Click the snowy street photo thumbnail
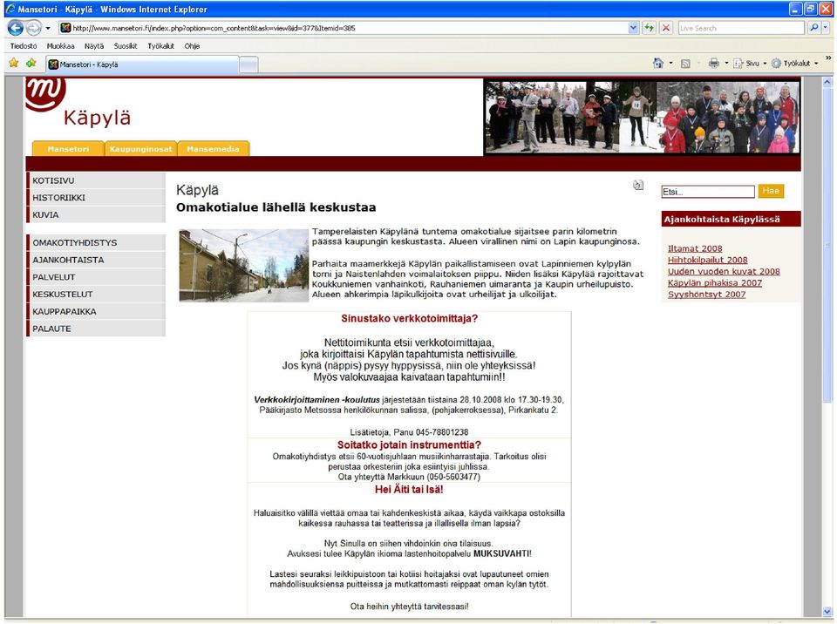Image resolution: width=837 pixels, height=624 pixels. pyautogui.click(x=244, y=266)
